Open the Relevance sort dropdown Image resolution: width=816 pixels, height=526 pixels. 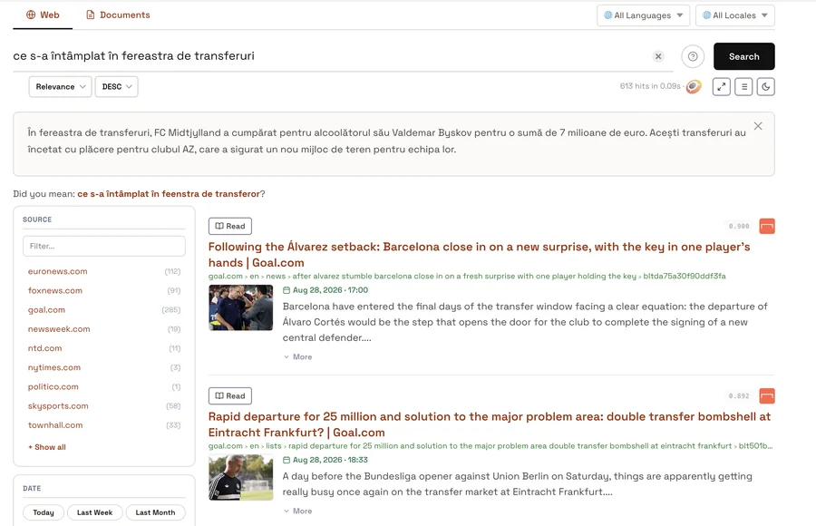pos(61,86)
